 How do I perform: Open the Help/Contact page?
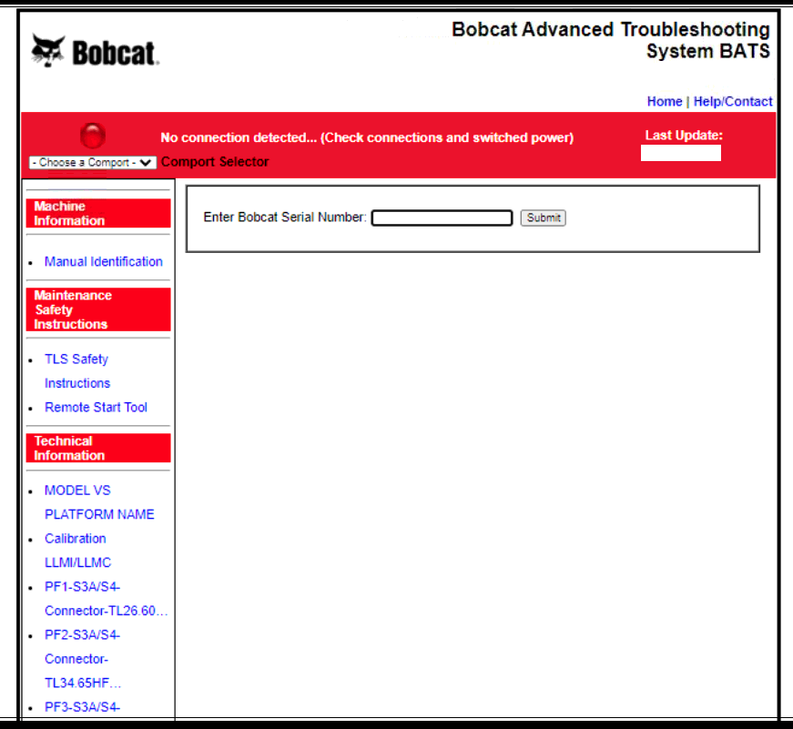pyautogui.click(x=732, y=101)
